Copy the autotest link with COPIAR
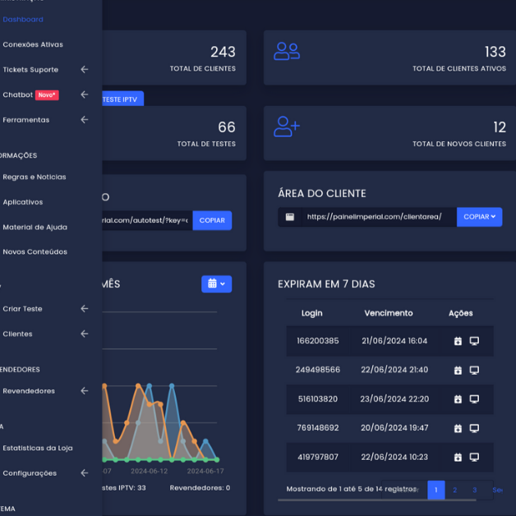The image size is (516, 516). (212, 220)
